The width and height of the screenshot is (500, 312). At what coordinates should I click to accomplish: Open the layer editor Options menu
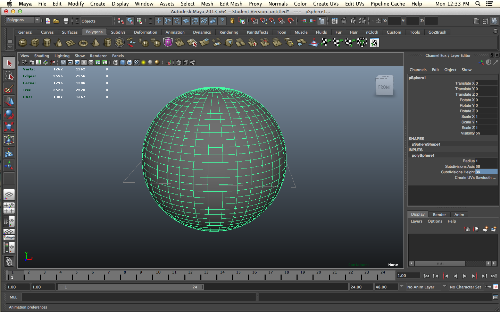pyautogui.click(x=435, y=221)
